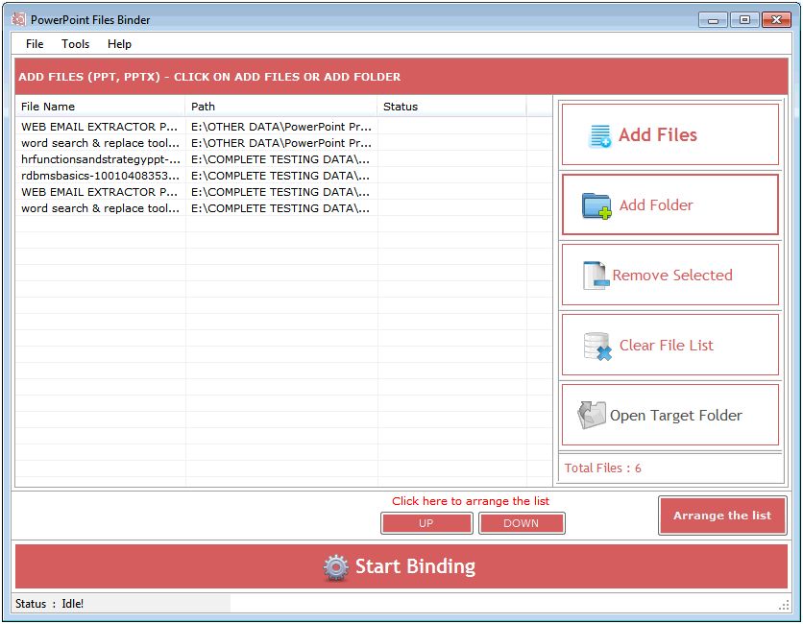Click path cell of hrfunctionsandstrategyppt row

[280, 159]
